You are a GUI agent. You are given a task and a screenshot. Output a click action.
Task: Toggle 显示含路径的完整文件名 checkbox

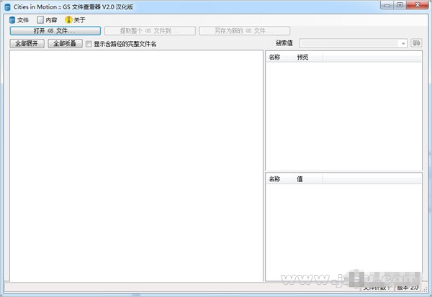point(89,44)
